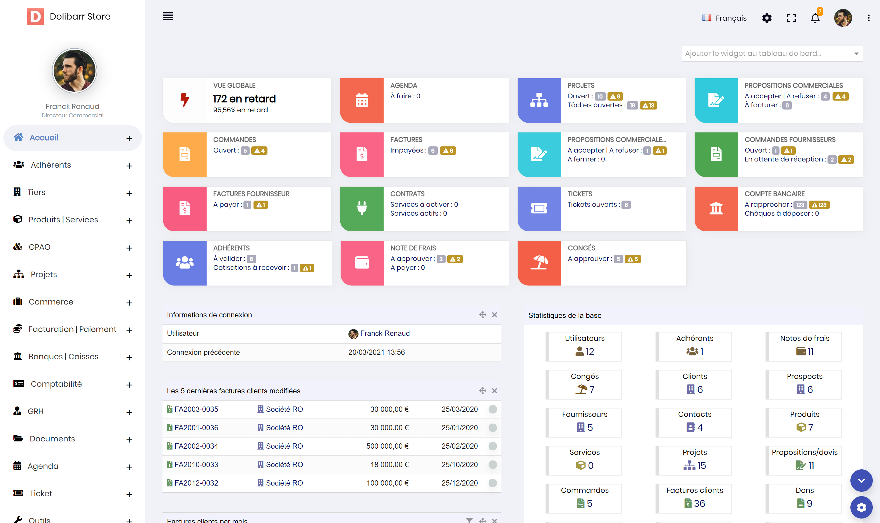Click the floating settings gear button
Screen dimensions: 880x523
(861, 507)
